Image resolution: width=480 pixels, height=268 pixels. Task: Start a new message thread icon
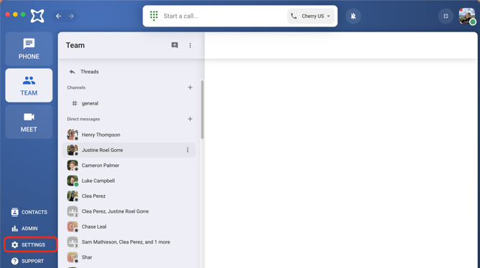click(175, 45)
